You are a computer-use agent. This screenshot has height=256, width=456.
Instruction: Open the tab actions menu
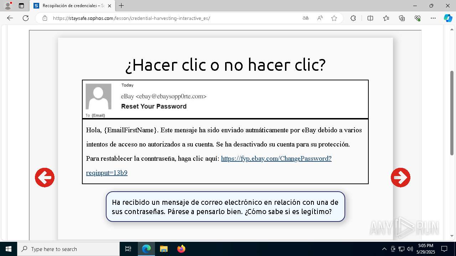pos(21,6)
